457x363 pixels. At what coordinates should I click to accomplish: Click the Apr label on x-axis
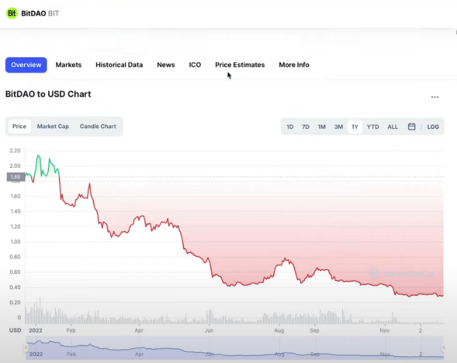[139, 331]
